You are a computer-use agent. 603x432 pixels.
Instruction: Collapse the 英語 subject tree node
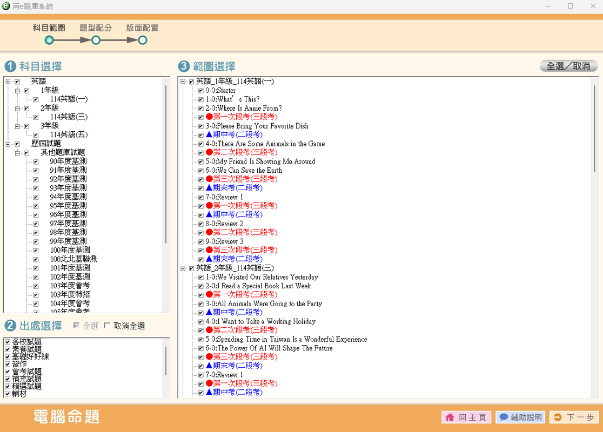coord(8,82)
